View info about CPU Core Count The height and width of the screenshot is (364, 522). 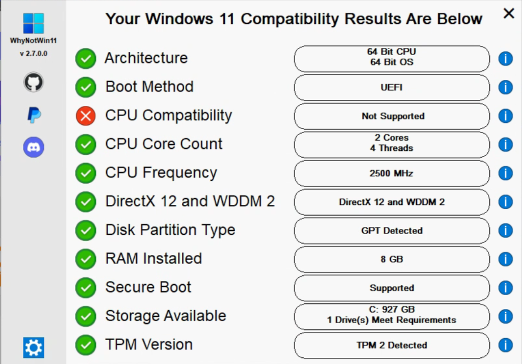[x=505, y=144]
